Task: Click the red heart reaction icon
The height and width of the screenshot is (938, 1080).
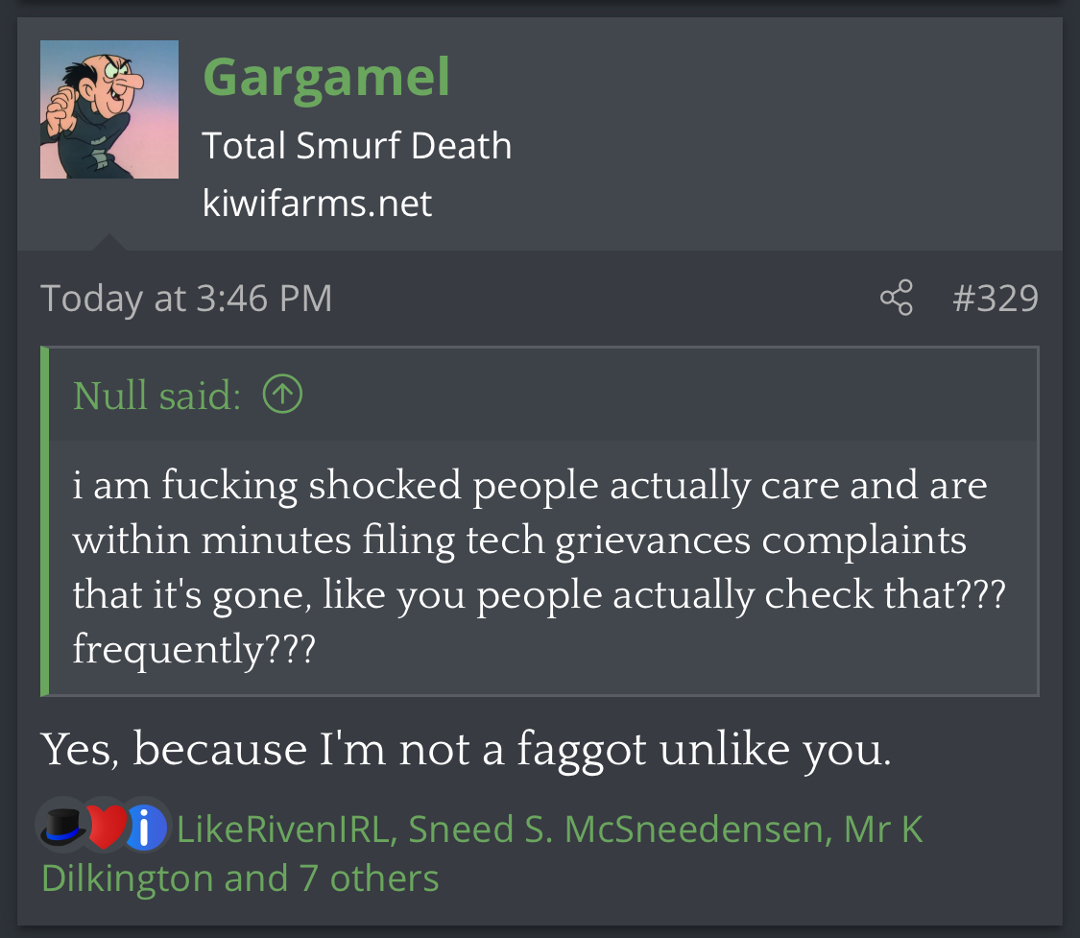Action: point(106,828)
